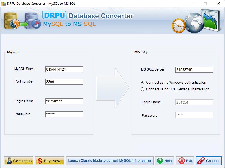Click inside the MySQL Server field
This screenshot has height=168, width=225.
click(x=64, y=69)
